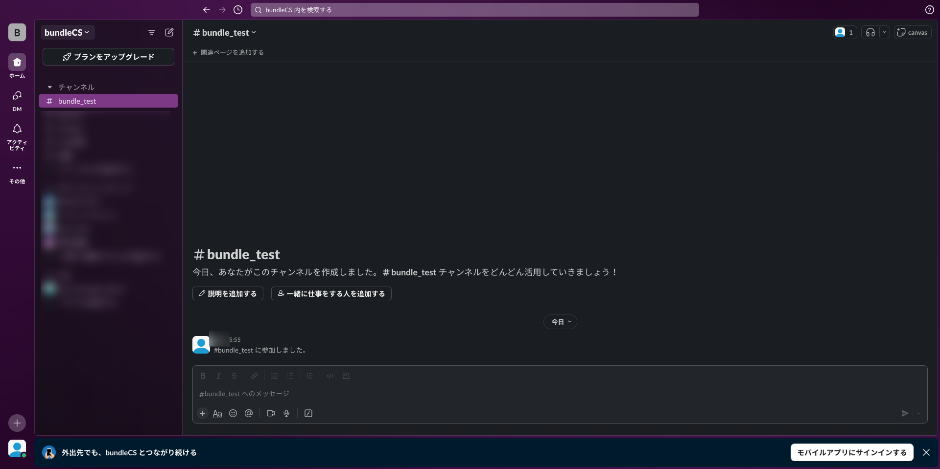The height and width of the screenshot is (469, 940).
Task: Select bundle_test channel in sidebar
Action: coord(108,101)
